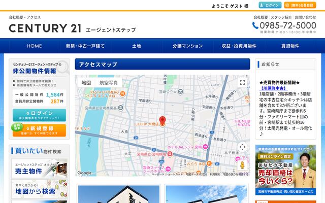Toggle fullscreen map view icon
The width and height of the screenshot is (325, 203).
point(242,82)
